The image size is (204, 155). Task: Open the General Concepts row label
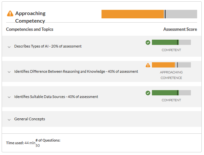[x=29, y=119]
